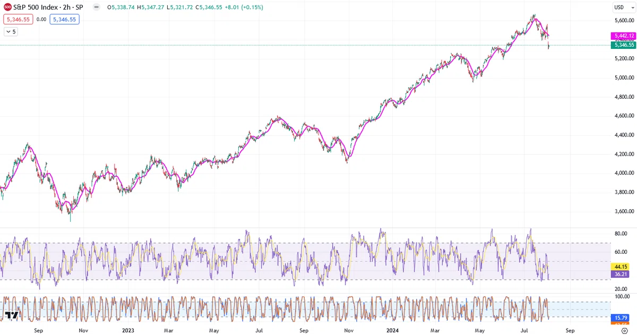The image size is (637, 335).
Task: Click the 2024 label on time axis
Action: pos(393,330)
